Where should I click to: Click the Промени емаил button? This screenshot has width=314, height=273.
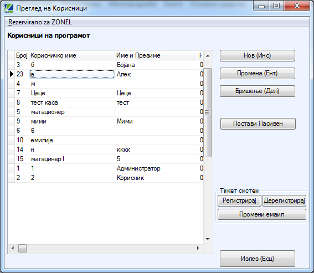point(262,214)
